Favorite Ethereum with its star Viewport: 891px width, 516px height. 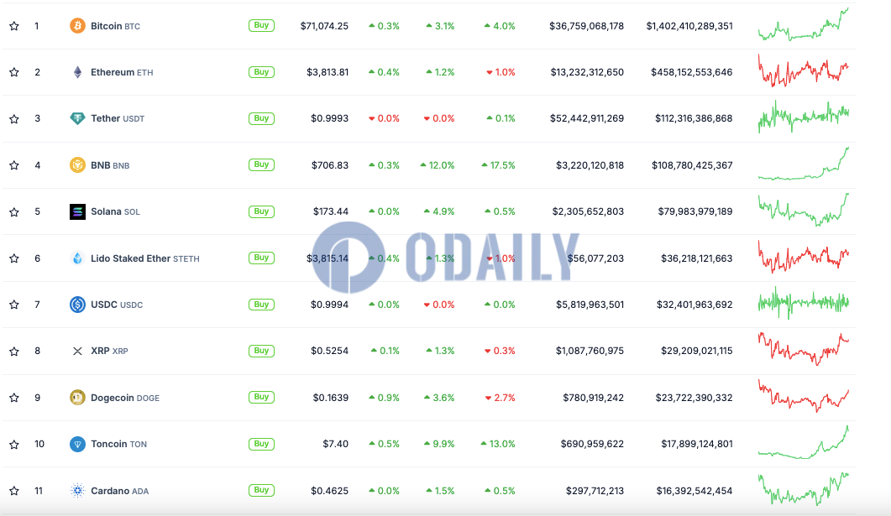pos(14,72)
